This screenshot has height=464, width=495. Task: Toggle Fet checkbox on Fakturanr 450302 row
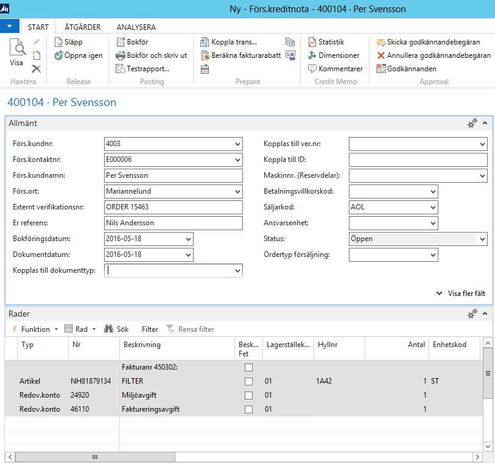pyautogui.click(x=249, y=367)
